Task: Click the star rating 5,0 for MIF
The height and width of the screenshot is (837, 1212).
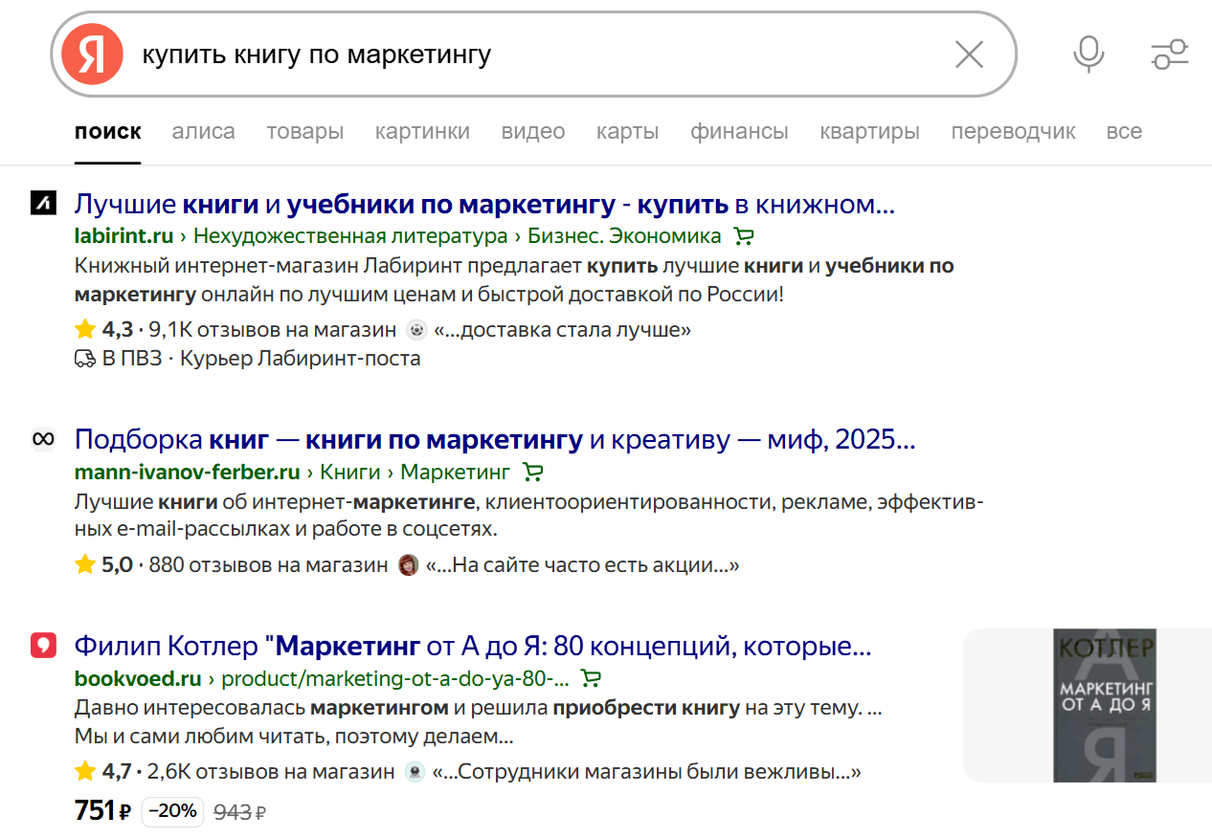Action: tap(103, 565)
